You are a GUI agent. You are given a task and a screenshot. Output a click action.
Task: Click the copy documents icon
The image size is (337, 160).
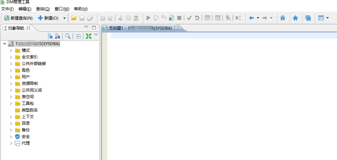pyautogui.click(x=128, y=18)
